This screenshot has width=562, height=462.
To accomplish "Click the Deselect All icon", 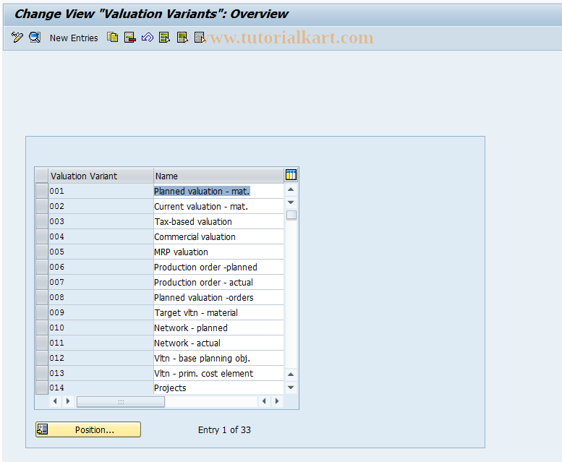I will tap(200, 38).
